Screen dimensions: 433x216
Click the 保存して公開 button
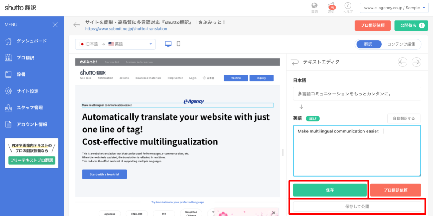tap(357, 207)
